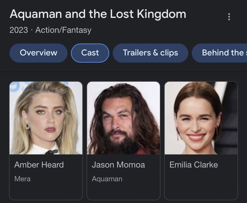
Task: Click empty card space beneath the Aquaman role
Action: [123, 191]
